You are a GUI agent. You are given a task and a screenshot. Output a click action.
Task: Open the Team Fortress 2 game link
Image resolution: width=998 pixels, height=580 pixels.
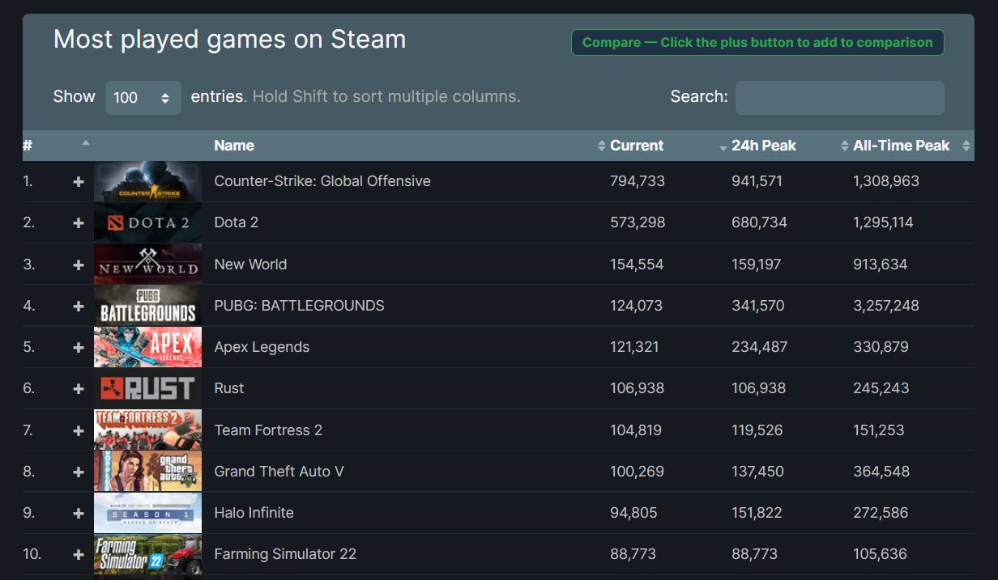tap(268, 430)
